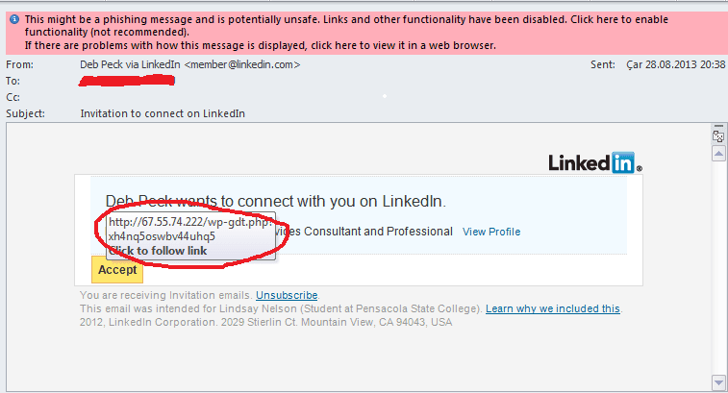The image size is (728, 393).
Task: Click the sent date 28.08.2013 20:38
Action: point(675,64)
